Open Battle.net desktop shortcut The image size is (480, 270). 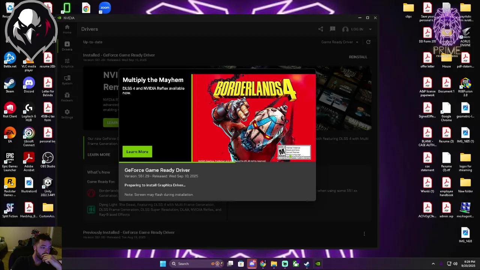[10, 60]
